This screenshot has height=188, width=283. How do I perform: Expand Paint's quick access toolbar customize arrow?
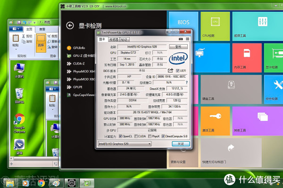click(34, 23)
